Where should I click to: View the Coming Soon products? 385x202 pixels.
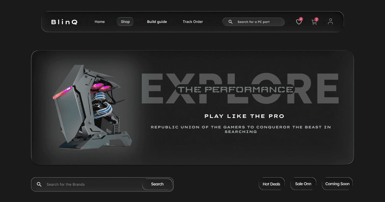(x=337, y=184)
